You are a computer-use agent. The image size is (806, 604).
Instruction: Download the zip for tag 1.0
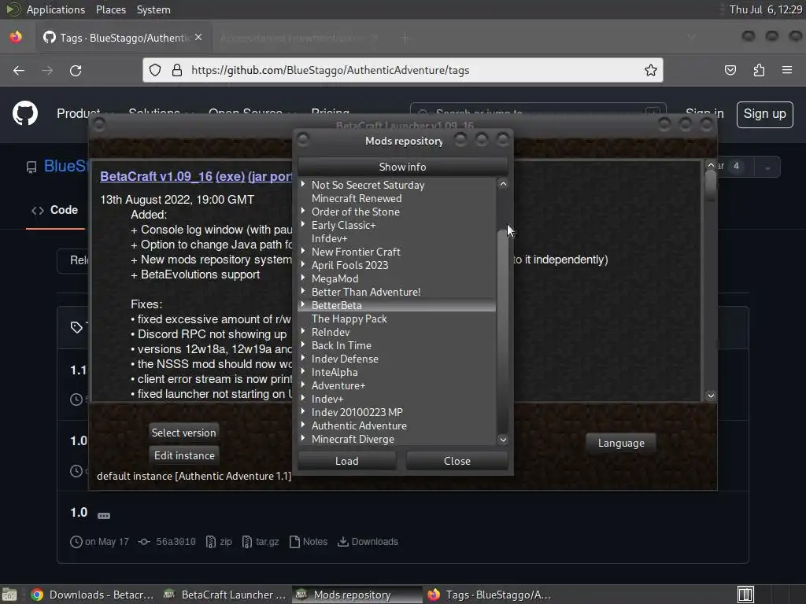coord(219,542)
